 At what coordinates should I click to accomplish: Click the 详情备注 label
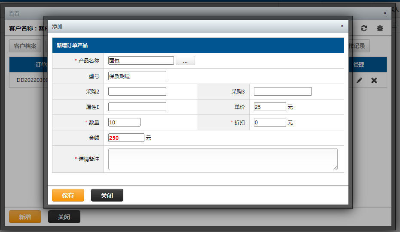[89, 159]
